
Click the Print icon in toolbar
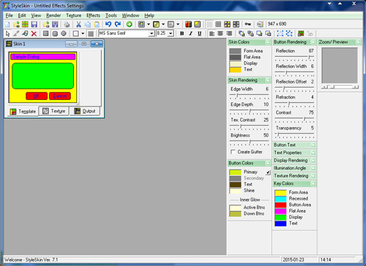[66, 24]
